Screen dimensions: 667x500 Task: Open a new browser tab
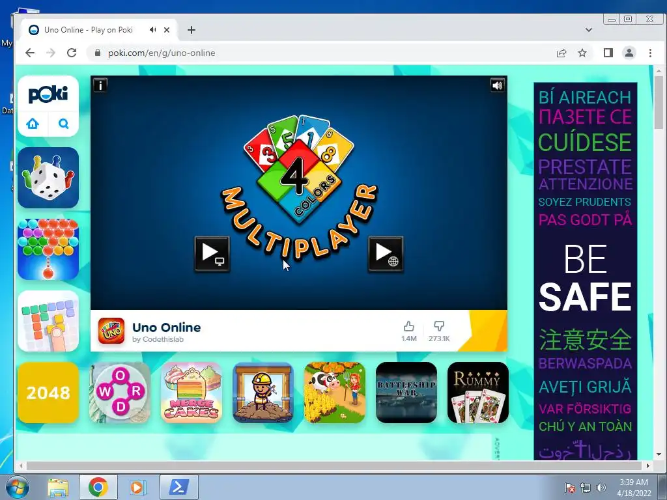192,30
